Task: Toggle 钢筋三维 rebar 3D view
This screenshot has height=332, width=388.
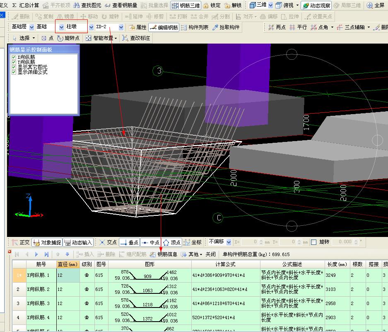Action: pos(186,5)
